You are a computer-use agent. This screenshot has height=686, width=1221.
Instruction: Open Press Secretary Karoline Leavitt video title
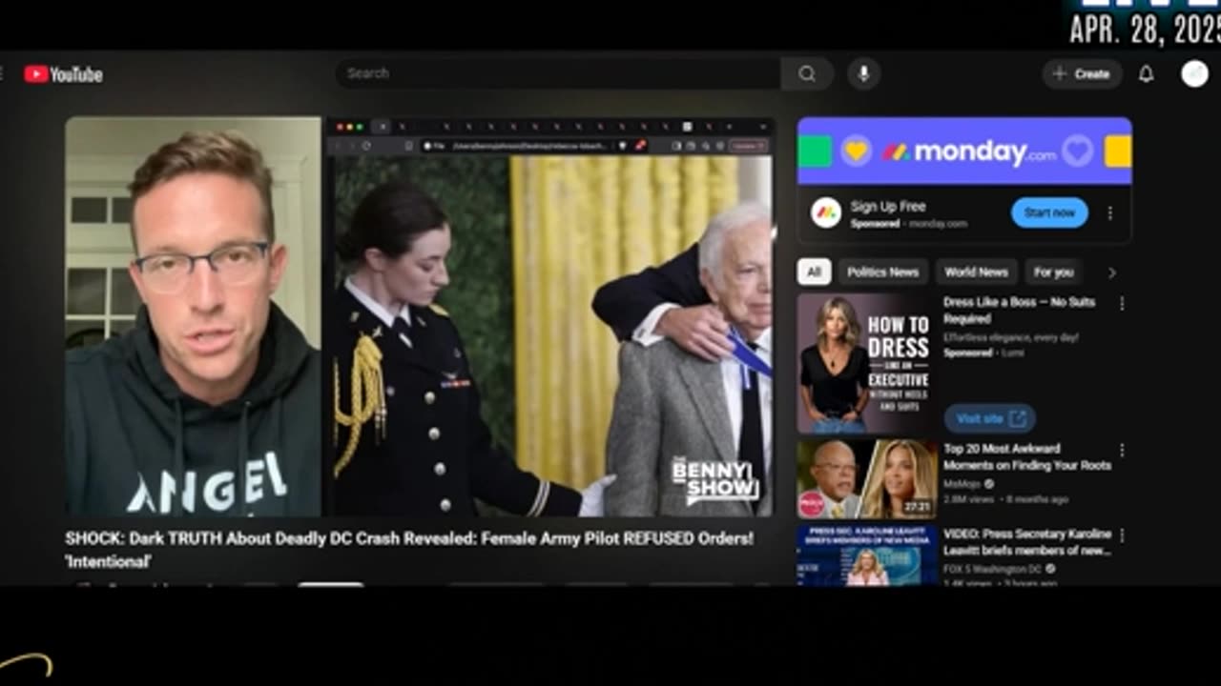pyautogui.click(x=1027, y=542)
